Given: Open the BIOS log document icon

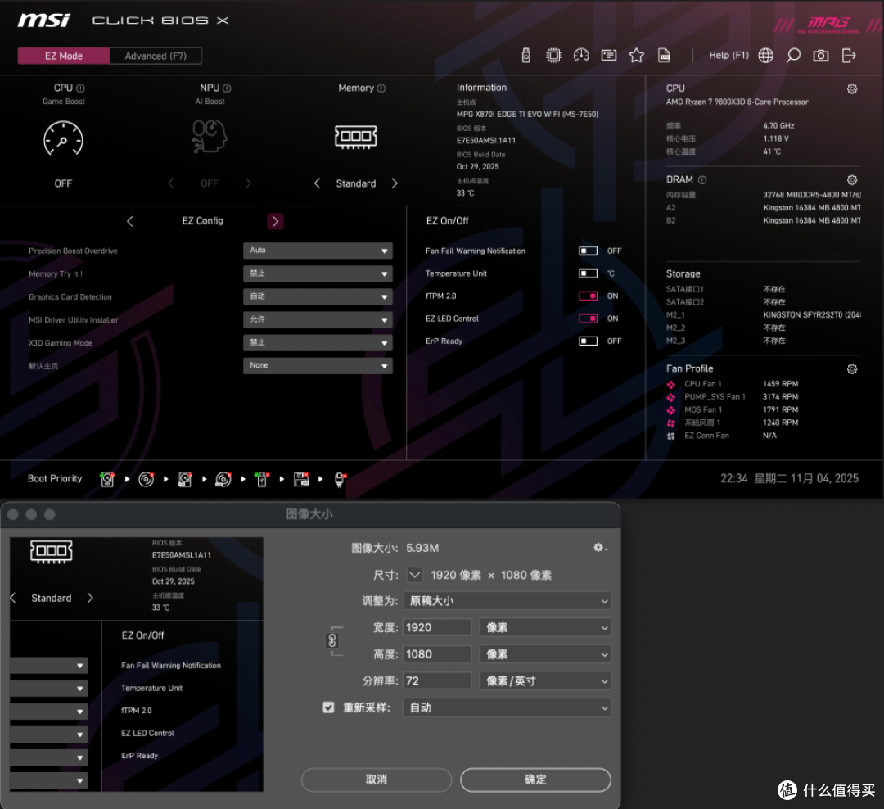Looking at the screenshot, I should click(x=664, y=56).
